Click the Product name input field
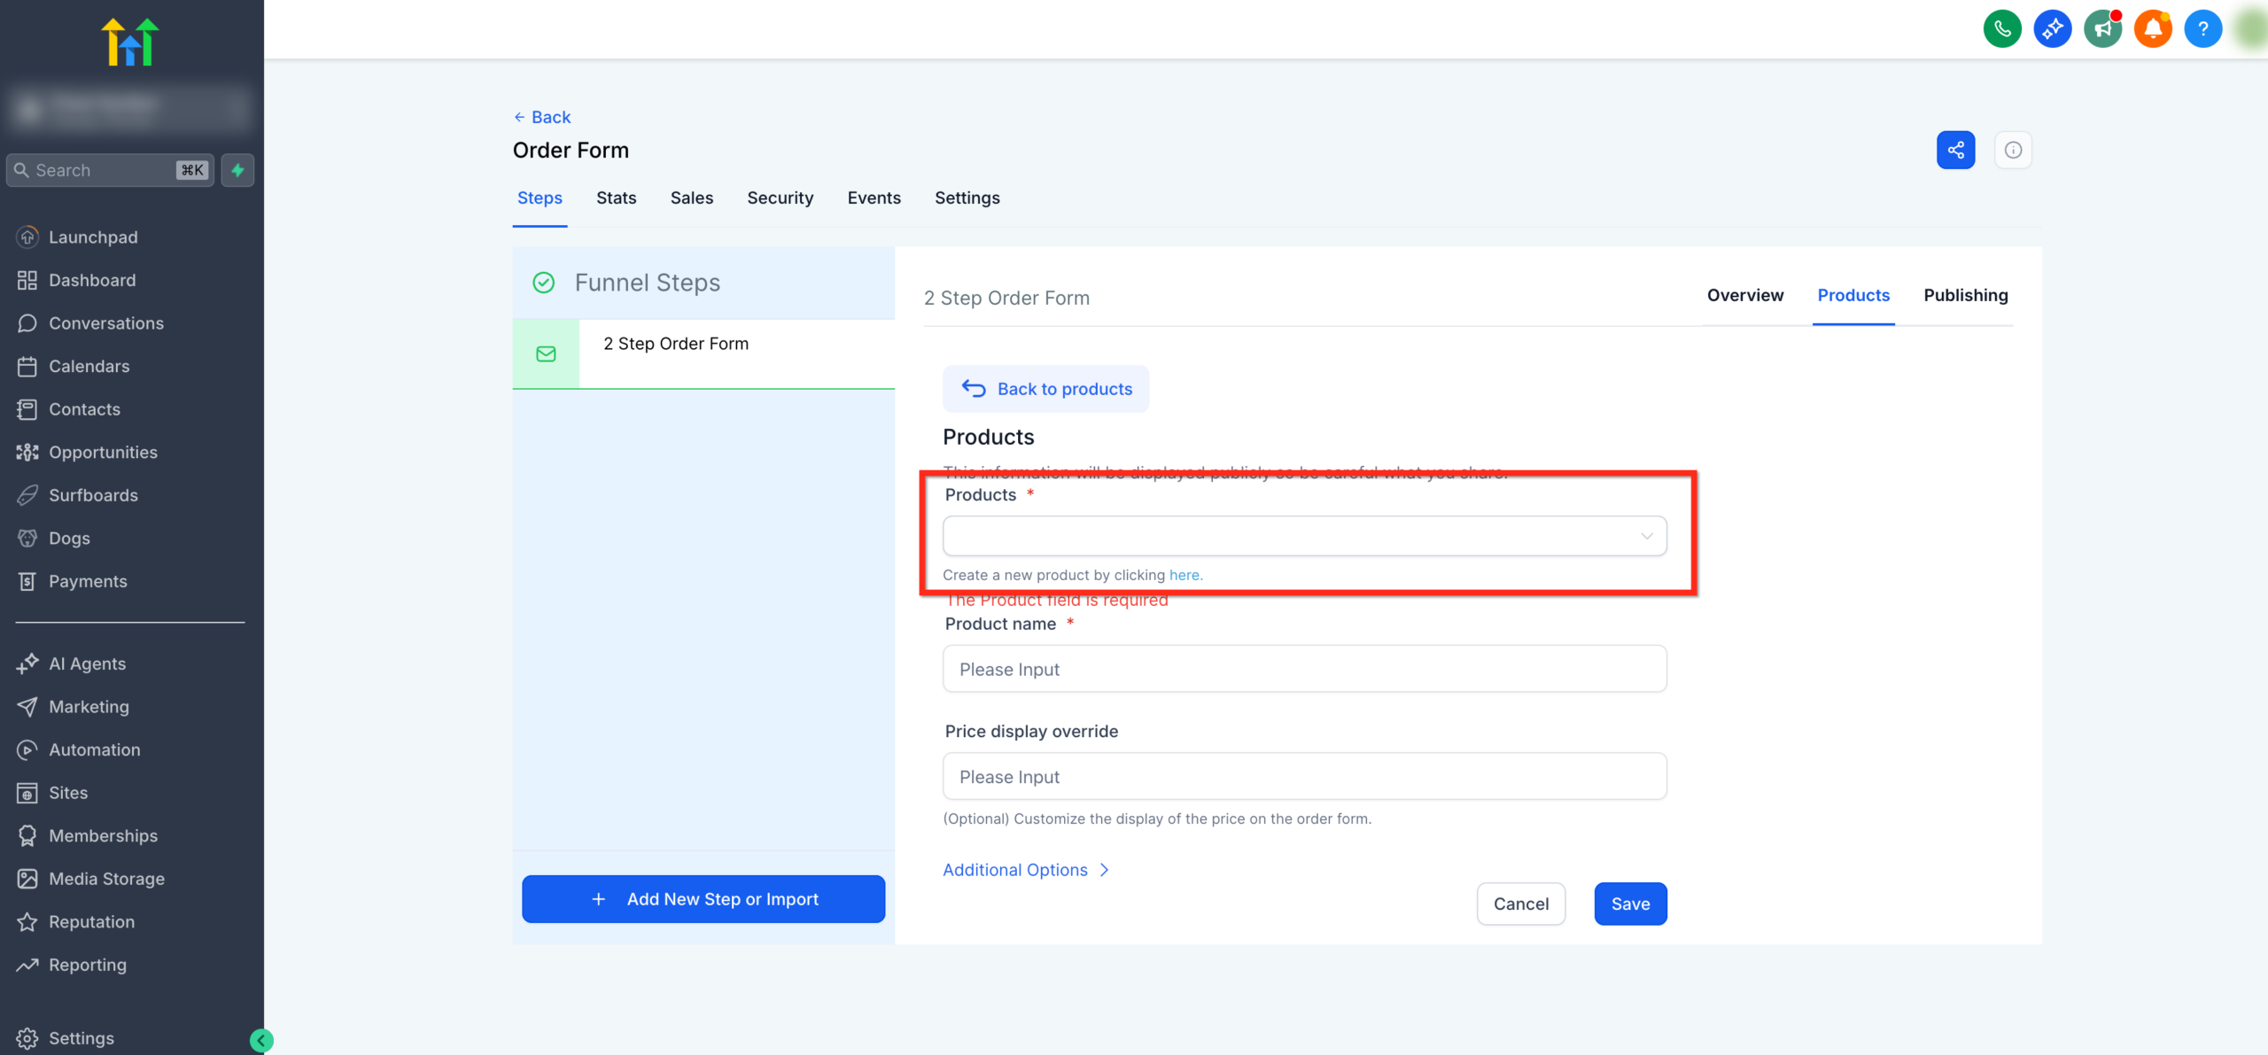This screenshot has width=2268, height=1055. pyautogui.click(x=1304, y=669)
